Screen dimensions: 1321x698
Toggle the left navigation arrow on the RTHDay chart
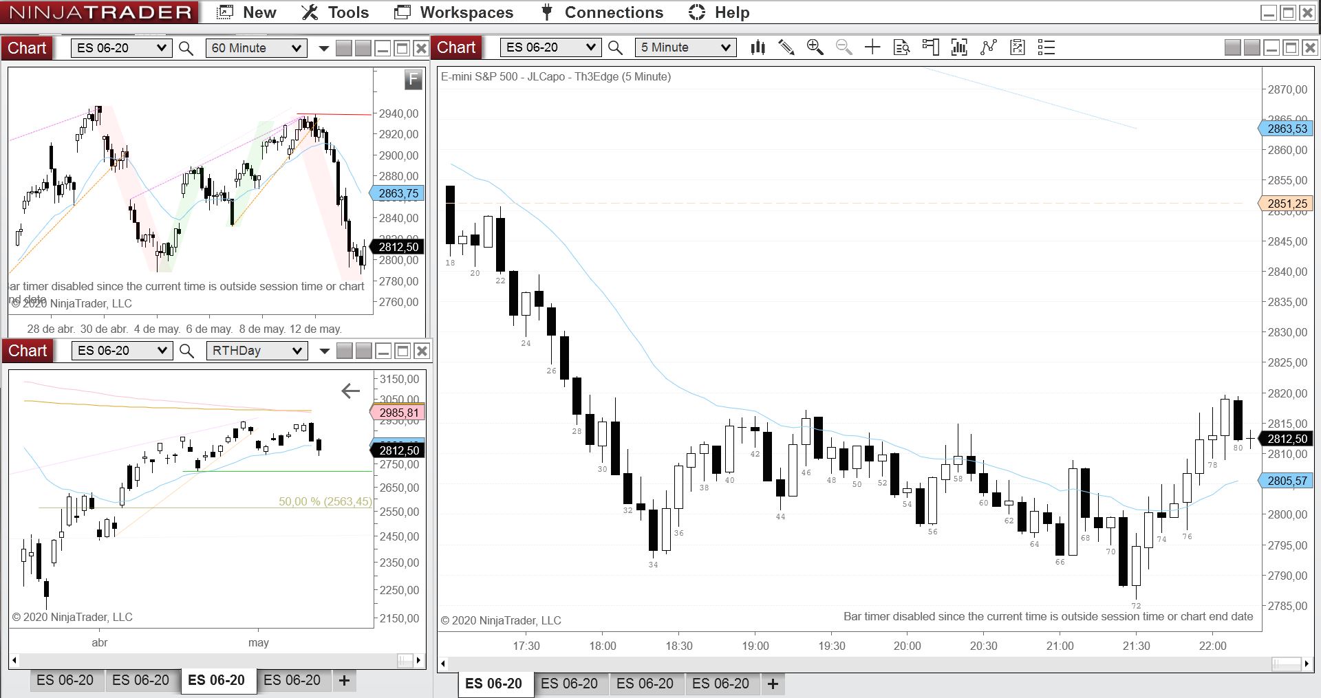[x=351, y=391]
